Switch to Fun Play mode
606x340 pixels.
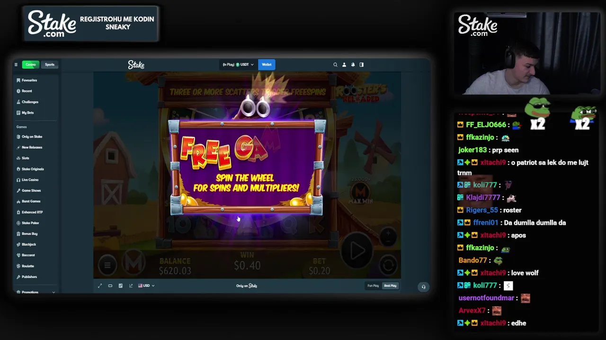point(373,286)
